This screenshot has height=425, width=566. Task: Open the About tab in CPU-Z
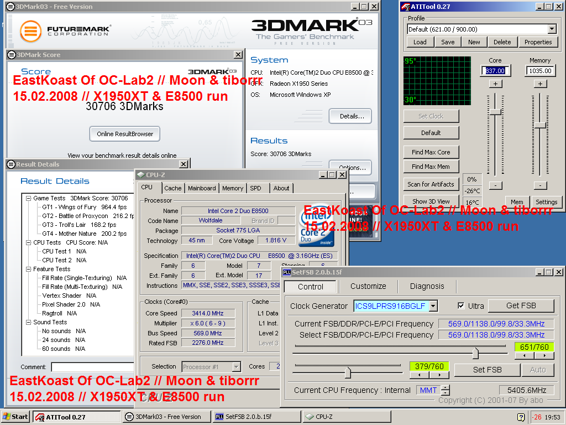pos(281,188)
